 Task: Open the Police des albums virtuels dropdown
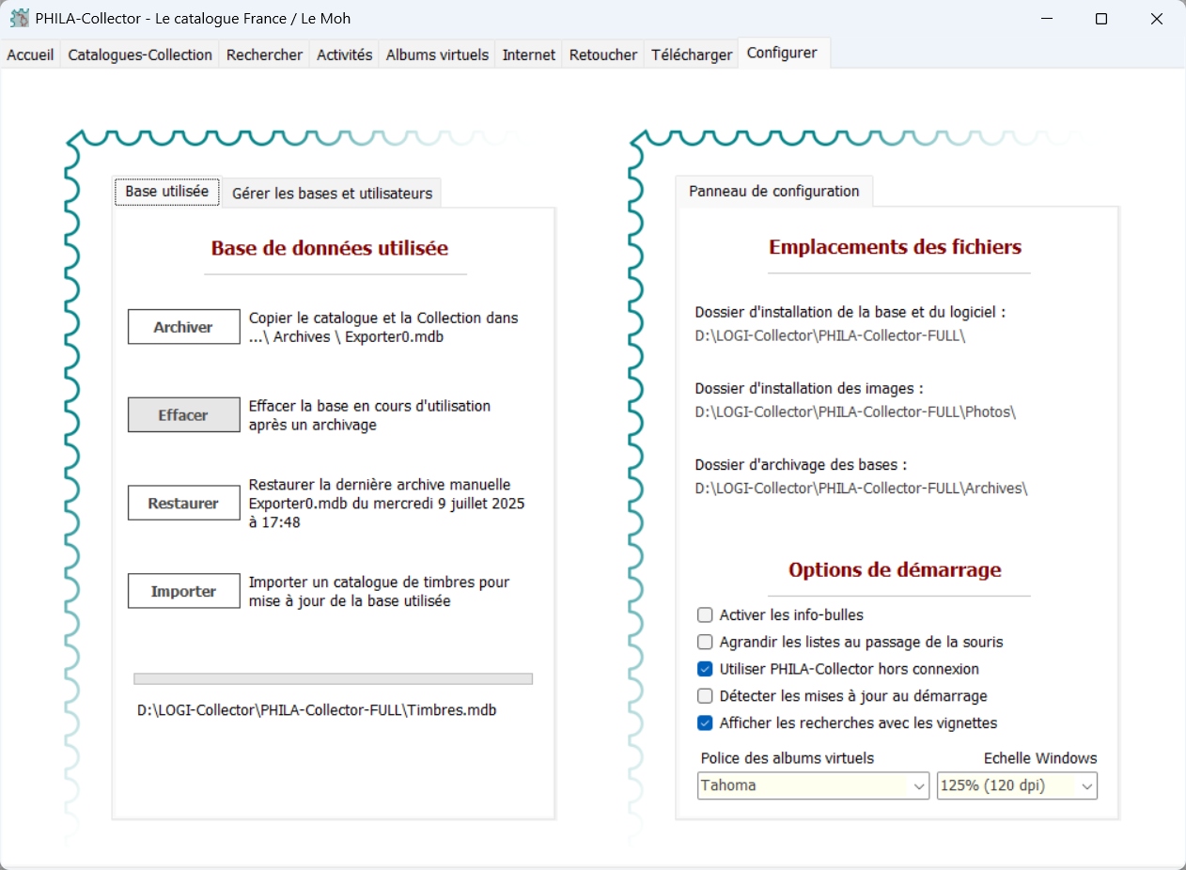click(813, 785)
